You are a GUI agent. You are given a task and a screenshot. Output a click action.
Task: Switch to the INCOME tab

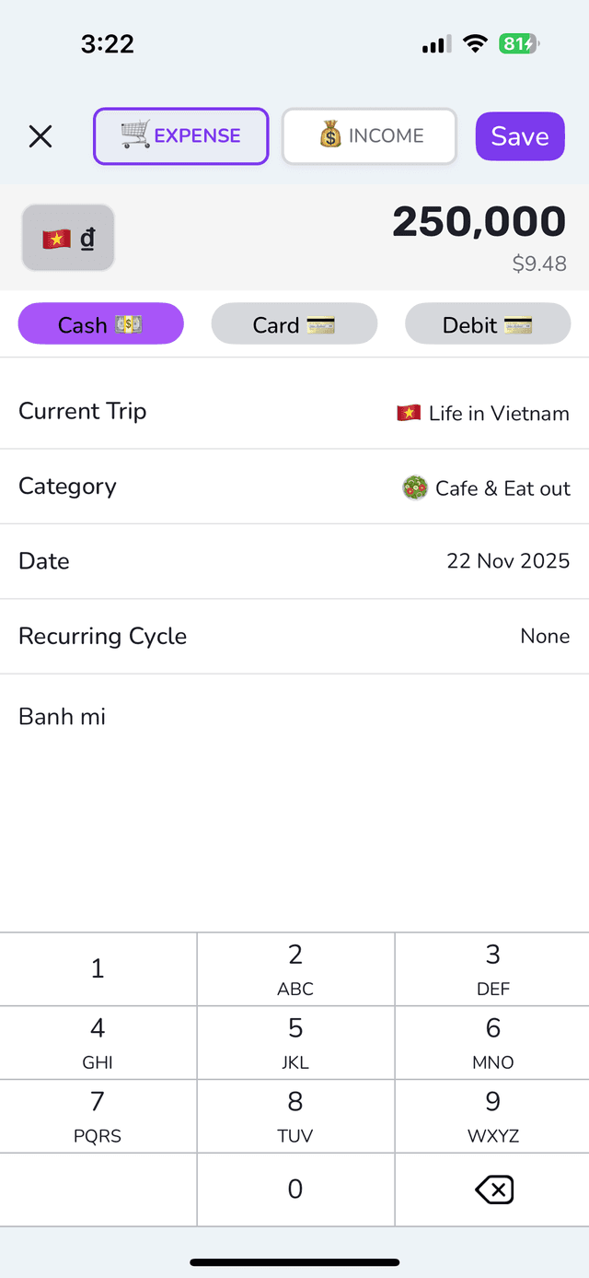[x=368, y=135]
